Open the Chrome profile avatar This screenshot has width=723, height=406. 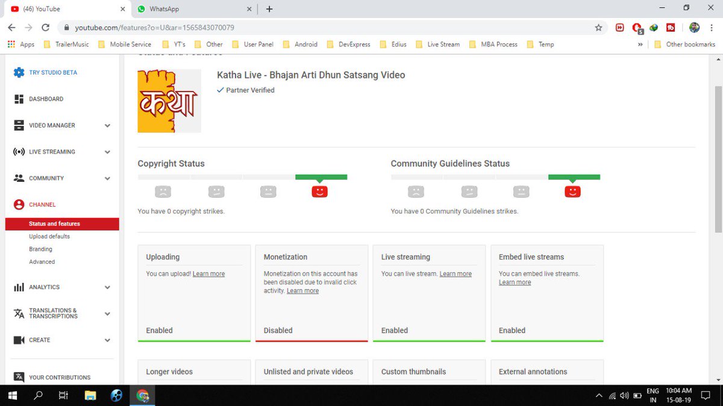click(694, 28)
